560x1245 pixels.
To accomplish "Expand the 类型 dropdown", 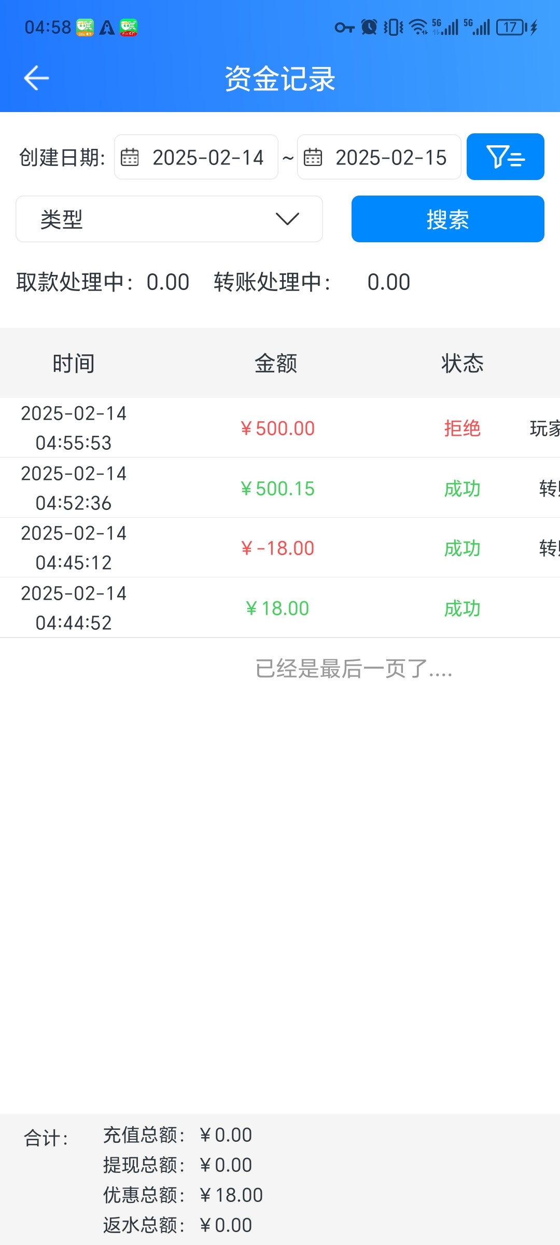I will [169, 219].
